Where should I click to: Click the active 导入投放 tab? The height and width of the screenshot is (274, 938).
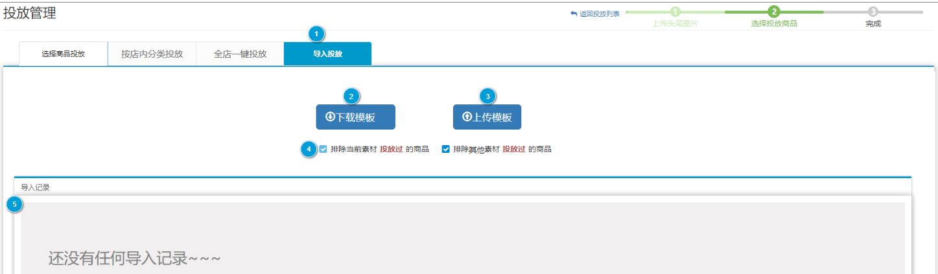pos(327,54)
